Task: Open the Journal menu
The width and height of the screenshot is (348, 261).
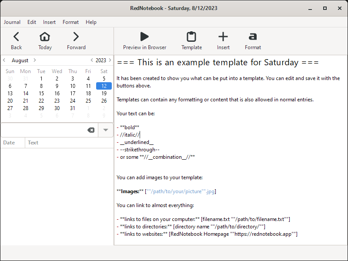Action: 12,22
